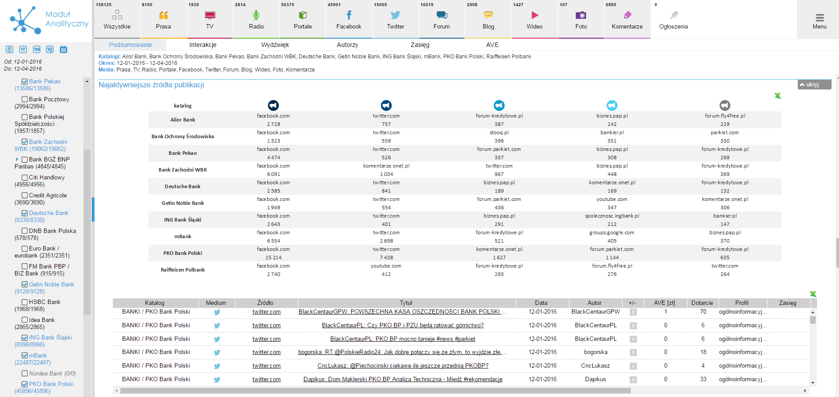Screen dimensions: 839x397
Task: Select the Blog source icon
Action: point(488,15)
